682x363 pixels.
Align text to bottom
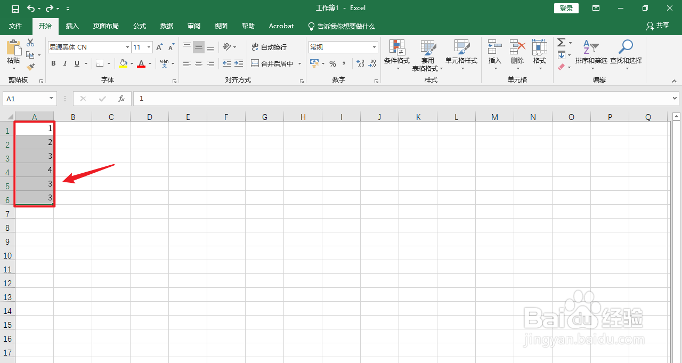click(210, 47)
